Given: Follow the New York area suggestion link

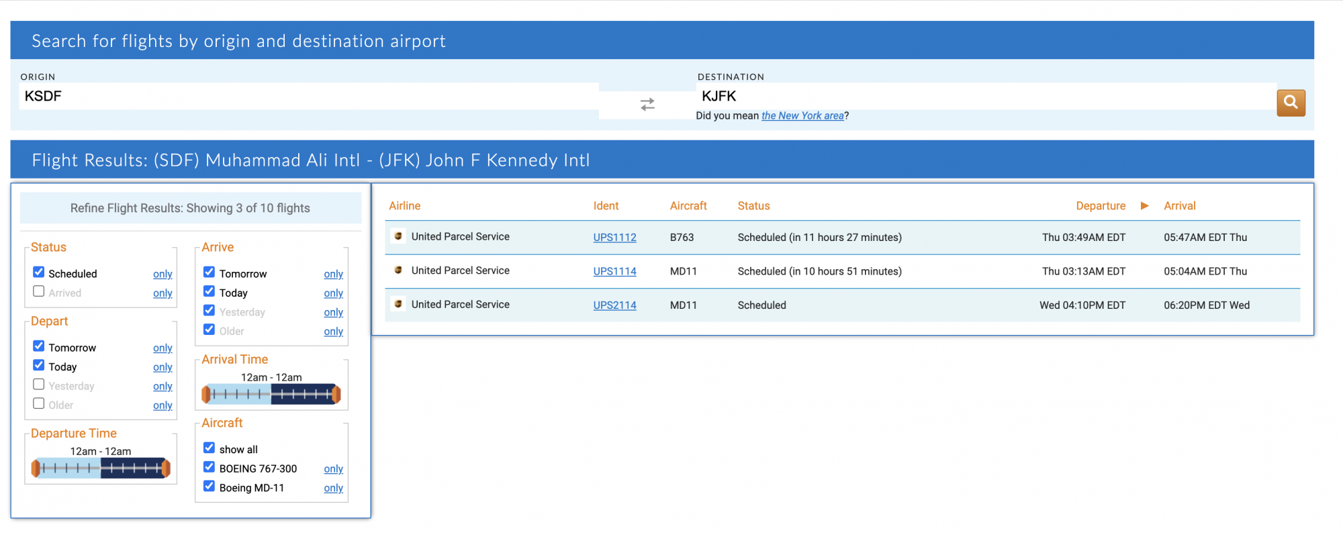Looking at the screenshot, I should [x=802, y=115].
